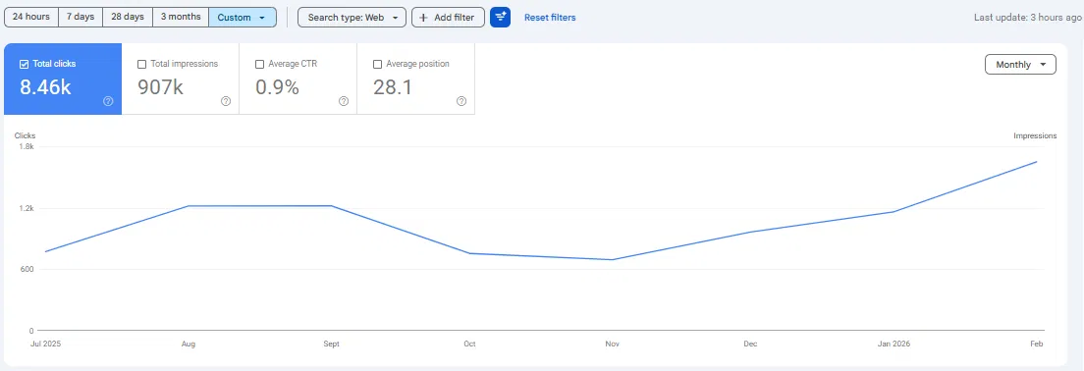This screenshot has width=1084, height=371.
Task: Open the Monthly granularity dropdown
Action: point(1020,64)
